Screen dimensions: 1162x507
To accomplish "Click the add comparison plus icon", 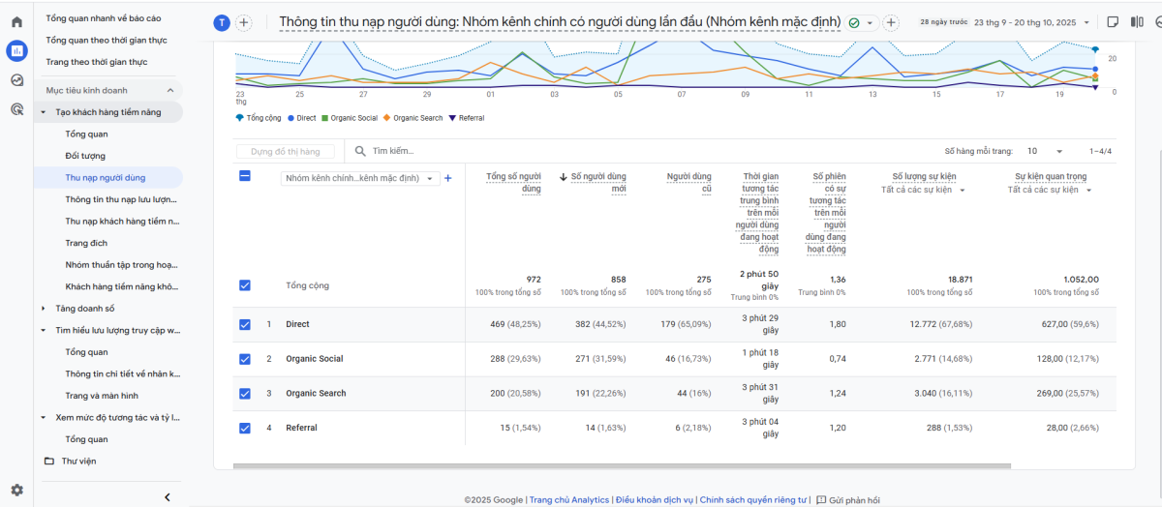I will (244, 22).
